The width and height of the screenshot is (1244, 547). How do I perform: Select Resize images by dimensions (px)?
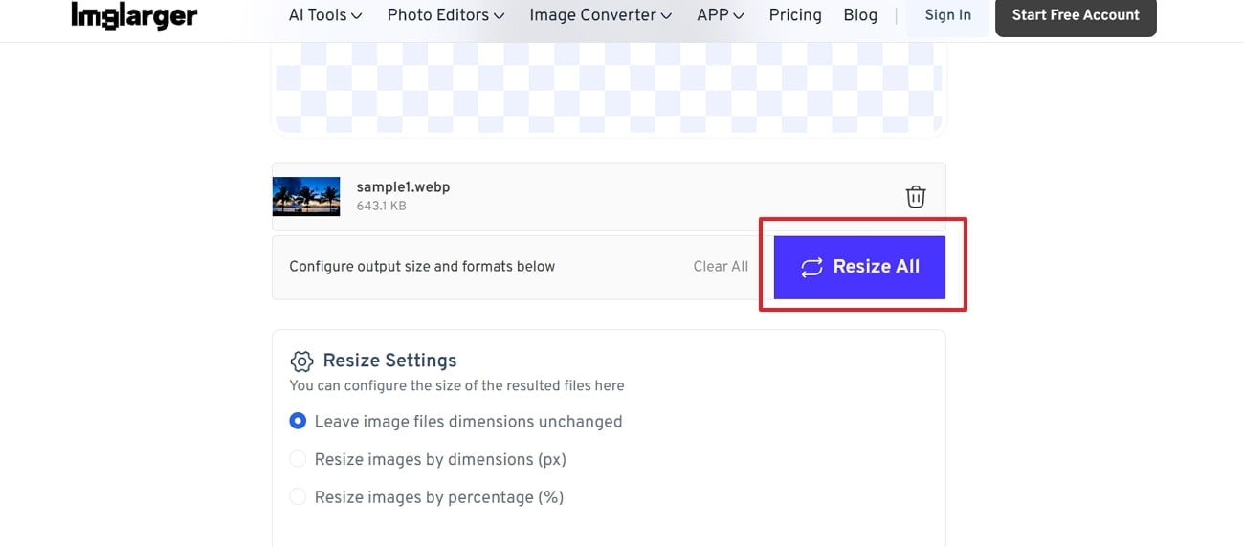298,460
